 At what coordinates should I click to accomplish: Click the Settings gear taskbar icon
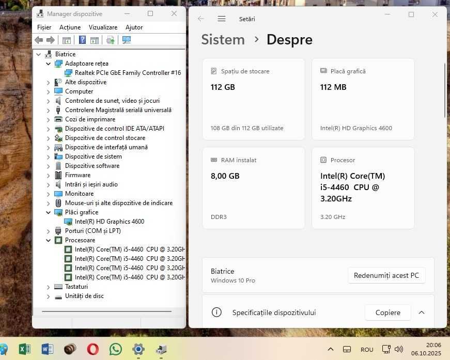pos(138,349)
